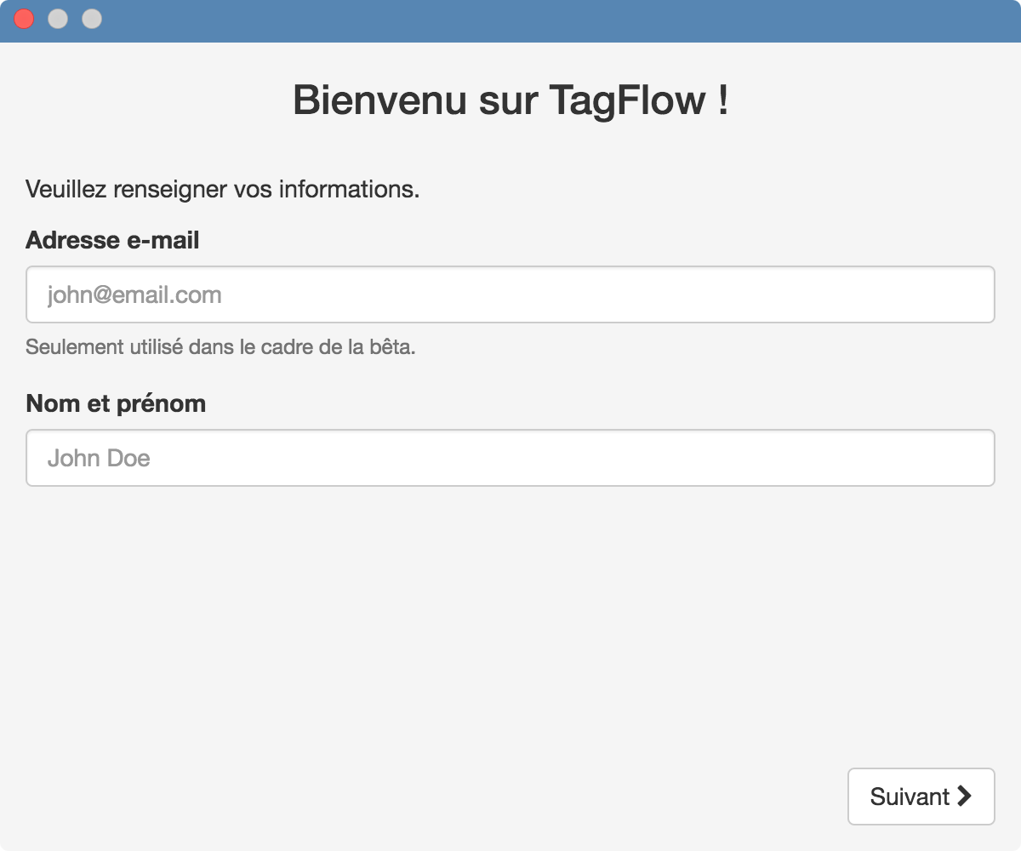Click the maximize window button
This screenshot has width=1021, height=851.
point(92,19)
